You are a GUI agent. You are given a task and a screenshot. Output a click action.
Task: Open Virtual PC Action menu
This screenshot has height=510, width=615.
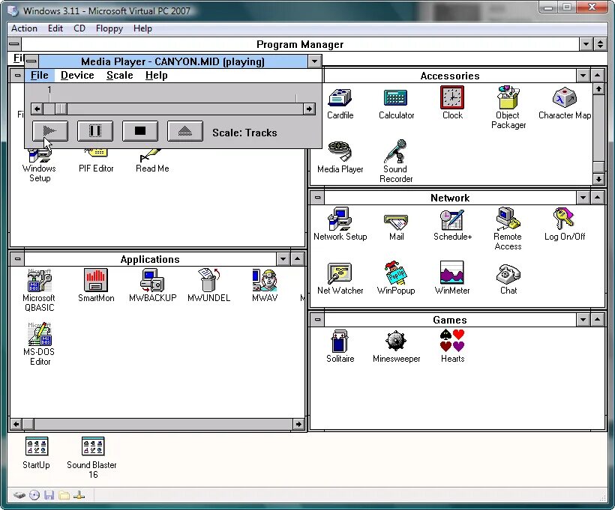click(24, 28)
